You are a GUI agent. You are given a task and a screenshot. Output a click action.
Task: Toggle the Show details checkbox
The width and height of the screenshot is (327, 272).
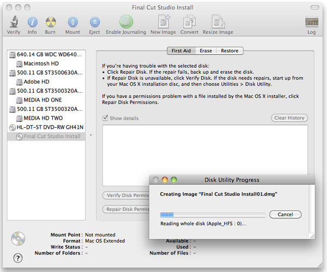105,118
